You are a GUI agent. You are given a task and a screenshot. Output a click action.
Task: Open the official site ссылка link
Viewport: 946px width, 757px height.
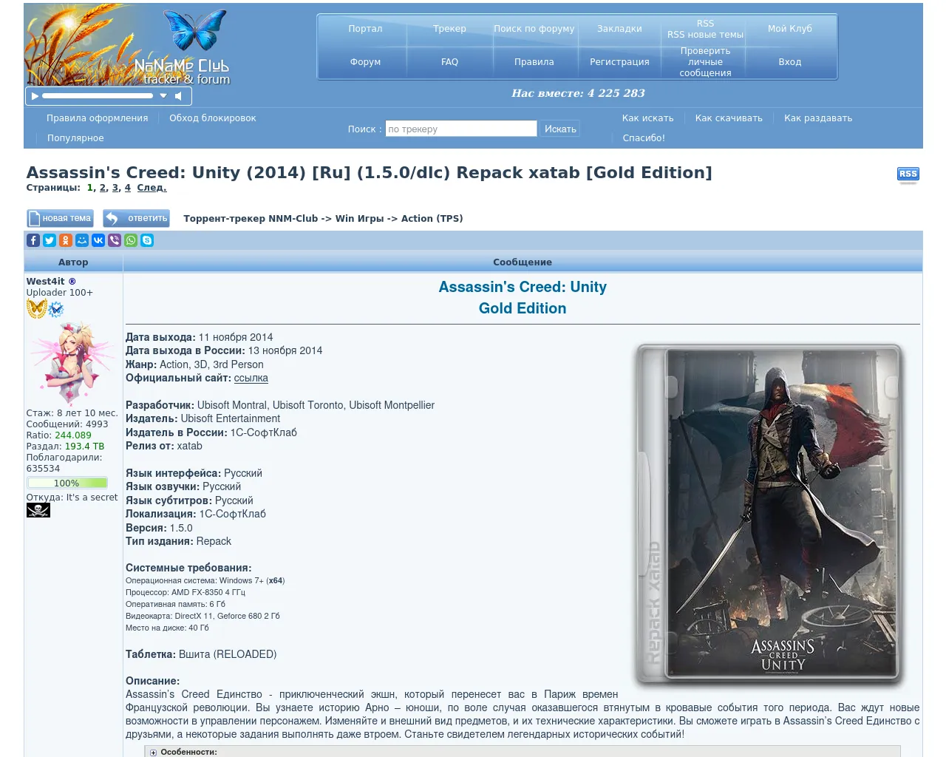[x=251, y=378]
